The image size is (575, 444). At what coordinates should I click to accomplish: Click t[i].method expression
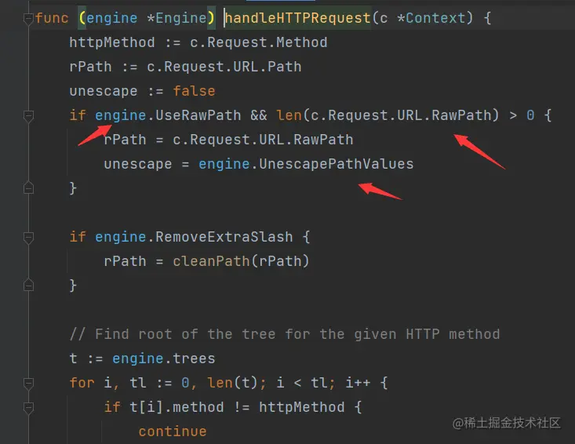(x=177, y=407)
